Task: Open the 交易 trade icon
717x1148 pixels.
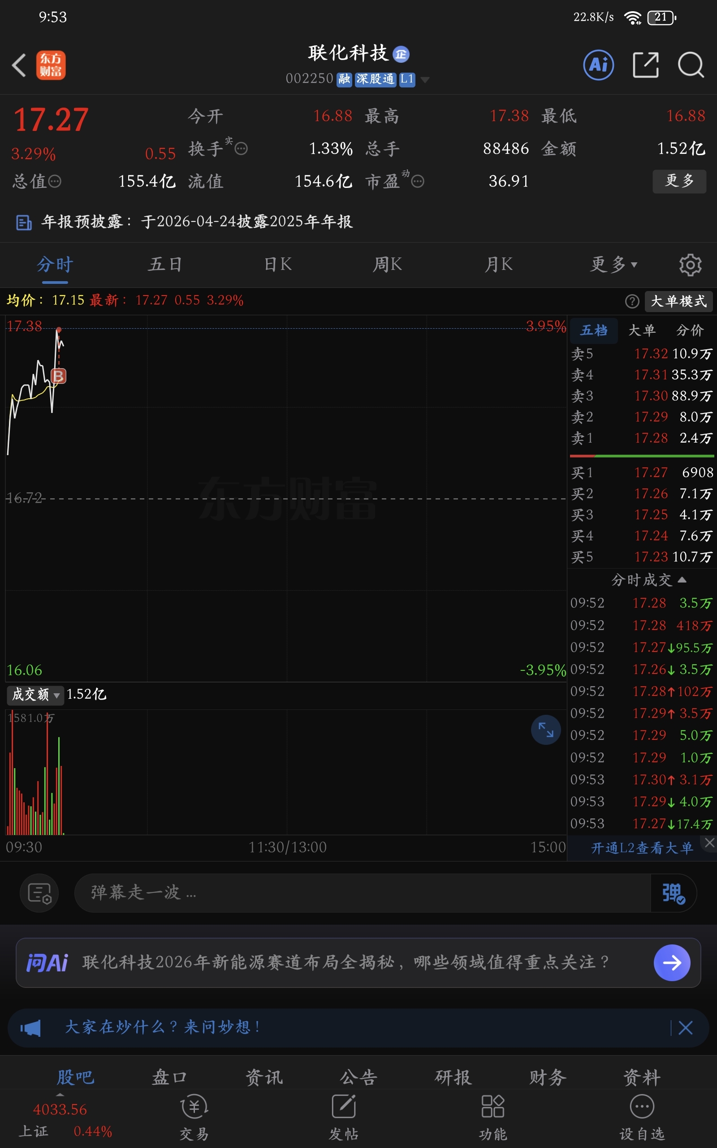Action: click(x=194, y=1117)
